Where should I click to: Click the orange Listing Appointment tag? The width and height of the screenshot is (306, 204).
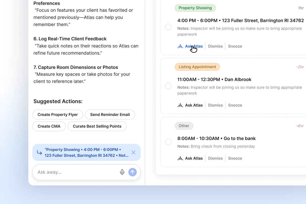(x=197, y=67)
